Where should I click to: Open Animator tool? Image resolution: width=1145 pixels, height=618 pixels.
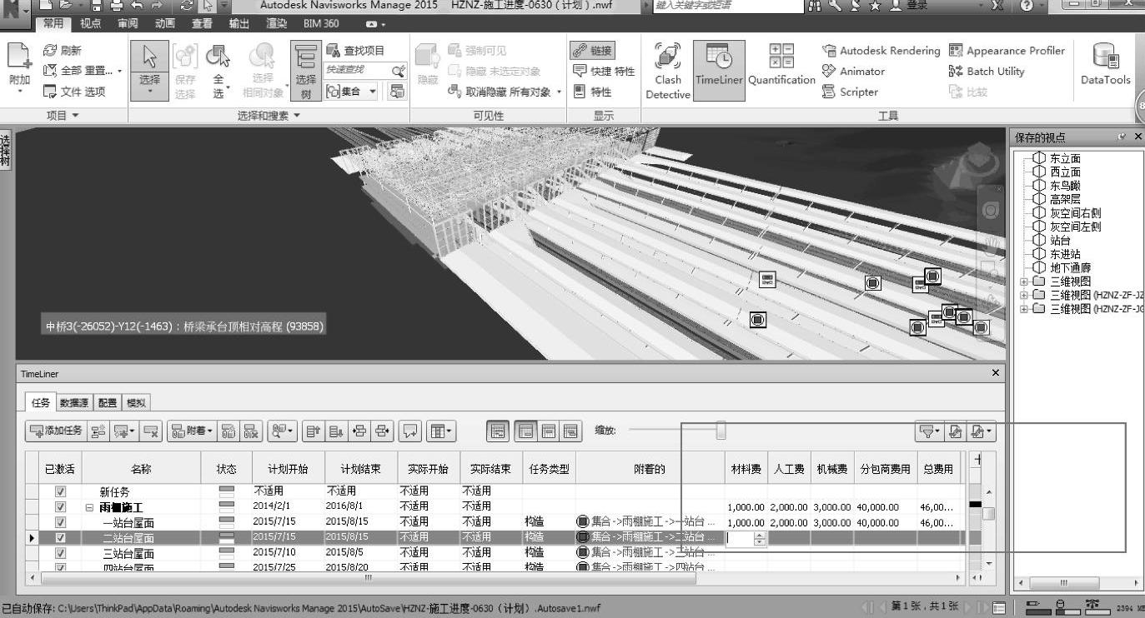[854, 72]
